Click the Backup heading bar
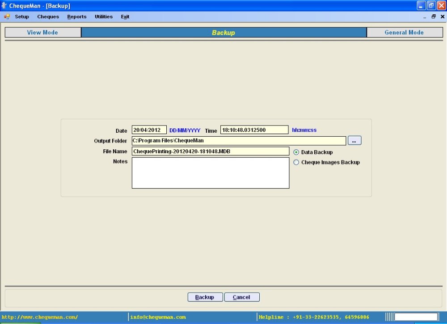The height and width of the screenshot is (324, 447). coord(224,33)
